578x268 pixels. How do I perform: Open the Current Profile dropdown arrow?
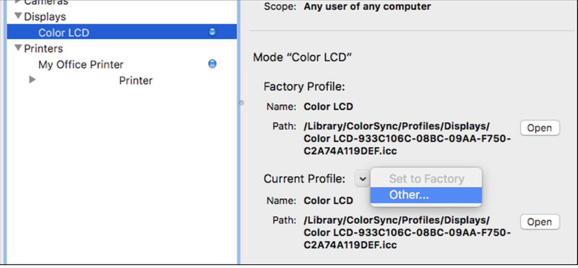click(x=362, y=179)
